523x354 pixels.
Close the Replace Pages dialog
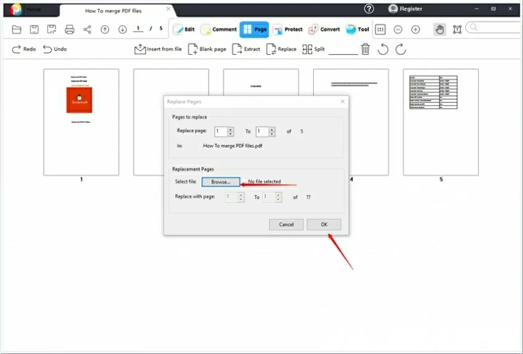pyautogui.click(x=342, y=102)
